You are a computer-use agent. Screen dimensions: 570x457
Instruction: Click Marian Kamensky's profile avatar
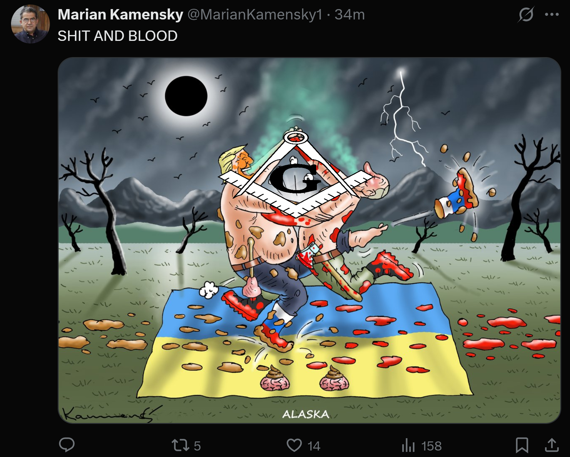point(30,24)
